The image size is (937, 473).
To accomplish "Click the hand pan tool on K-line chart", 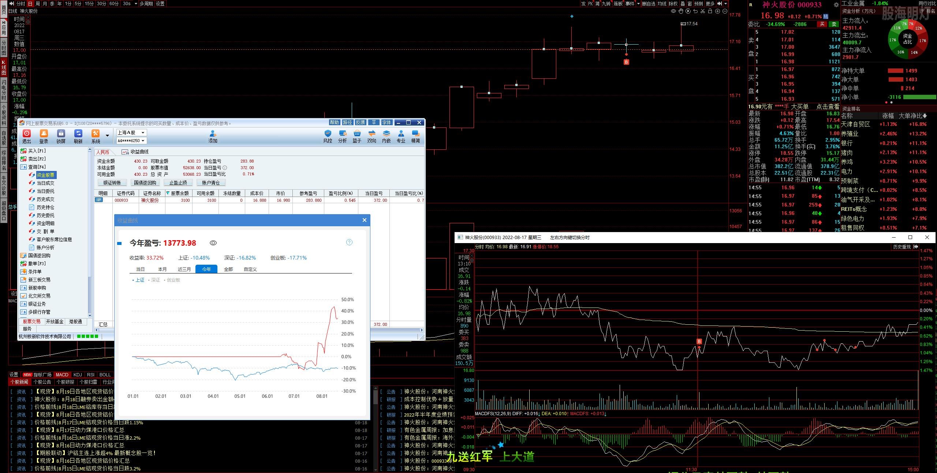I will (681, 11).
